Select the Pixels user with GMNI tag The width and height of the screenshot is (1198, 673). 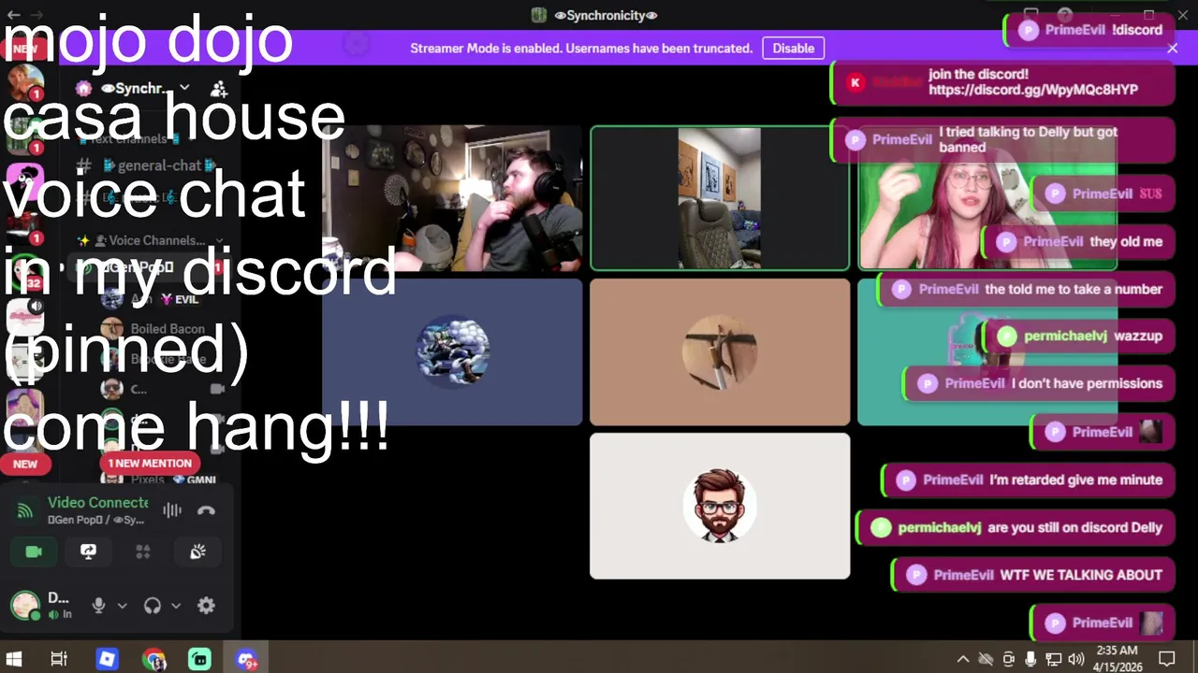click(161, 479)
